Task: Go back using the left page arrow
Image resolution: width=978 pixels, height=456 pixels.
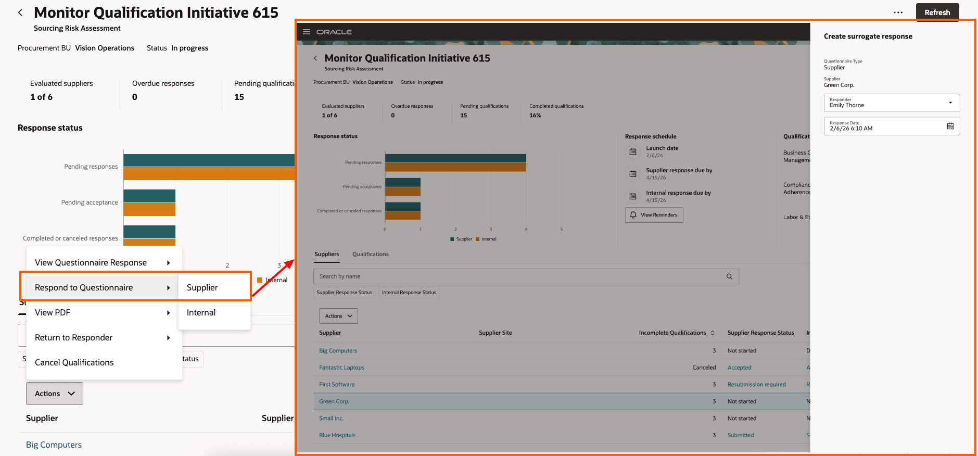Action: 20,12
